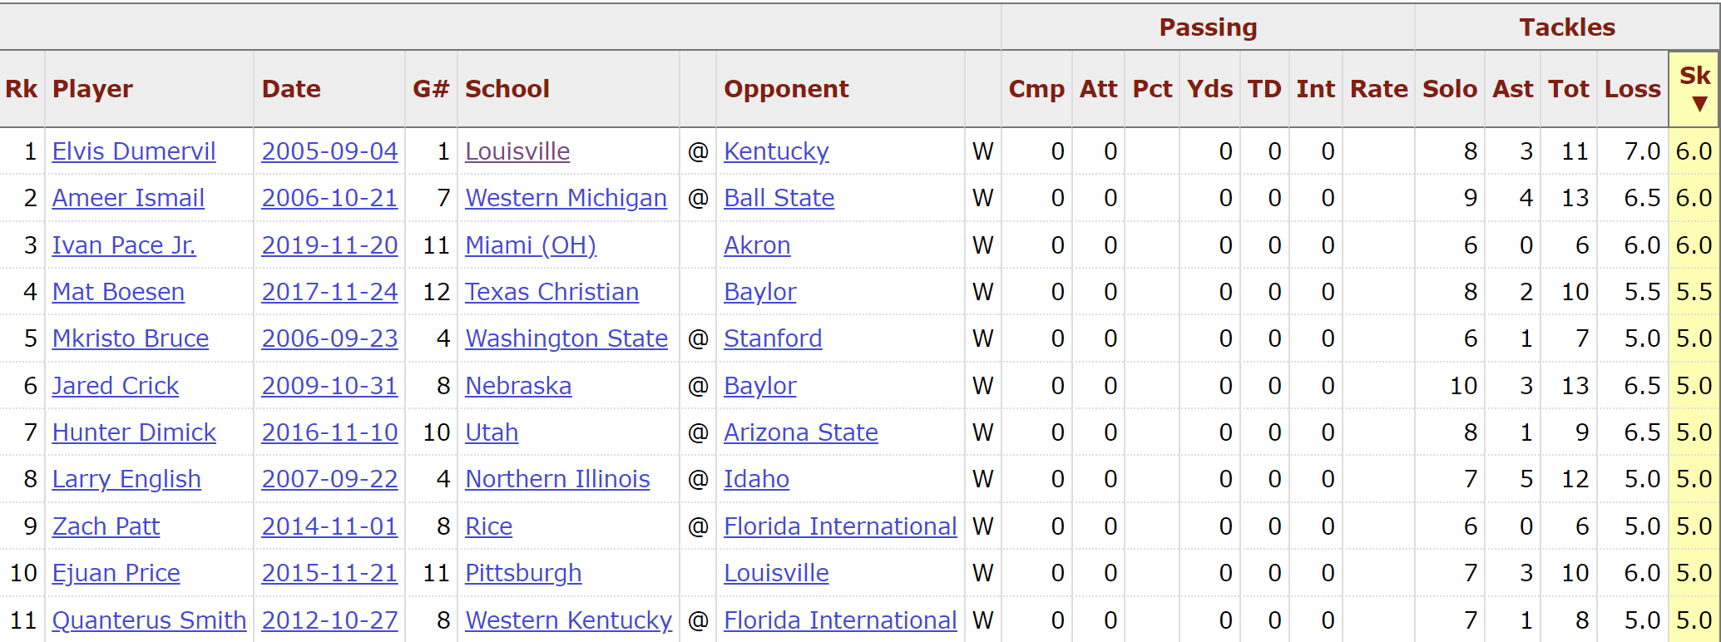Open Jared Crick player page

pyautogui.click(x=116, y=386)
